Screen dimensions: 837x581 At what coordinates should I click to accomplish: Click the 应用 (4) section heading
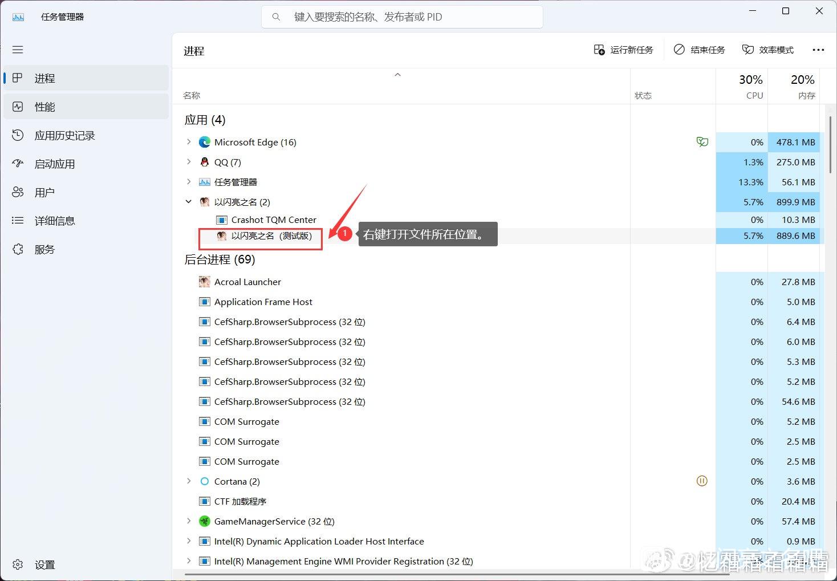[205, 120]
